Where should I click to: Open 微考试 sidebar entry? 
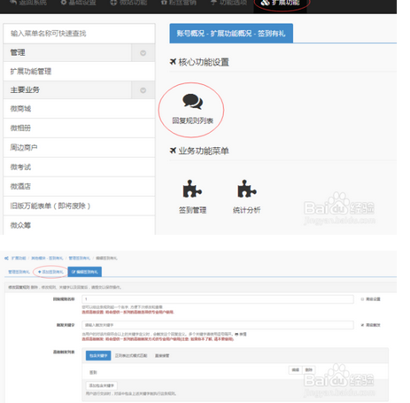pyautogui.click(x=79, y=167)
